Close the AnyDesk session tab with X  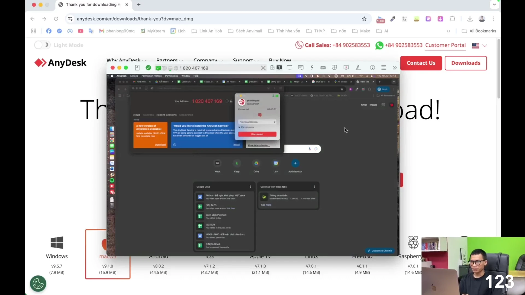click(x=263, y=68)
